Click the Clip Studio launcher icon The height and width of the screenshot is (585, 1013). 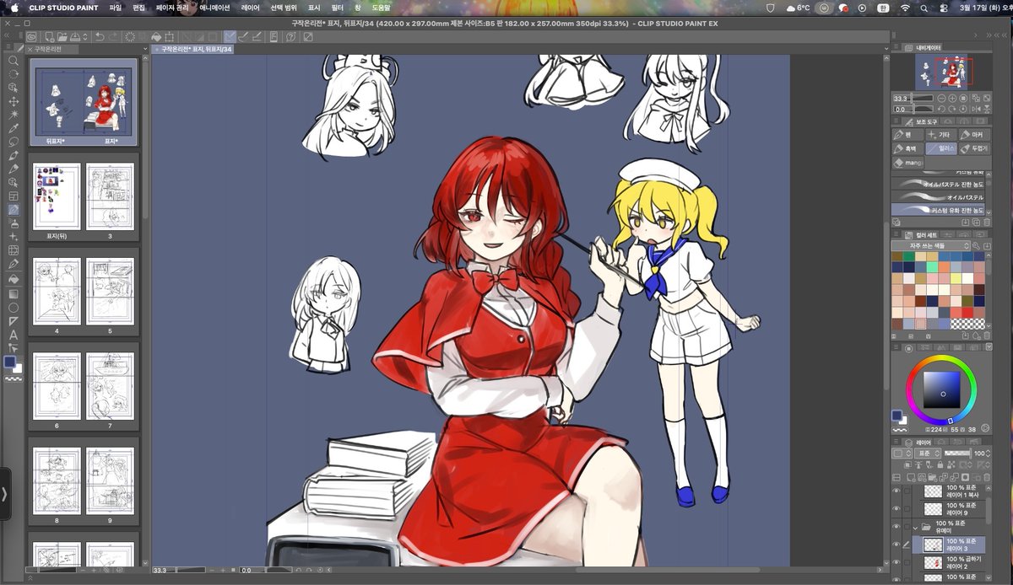pos(31,37)
